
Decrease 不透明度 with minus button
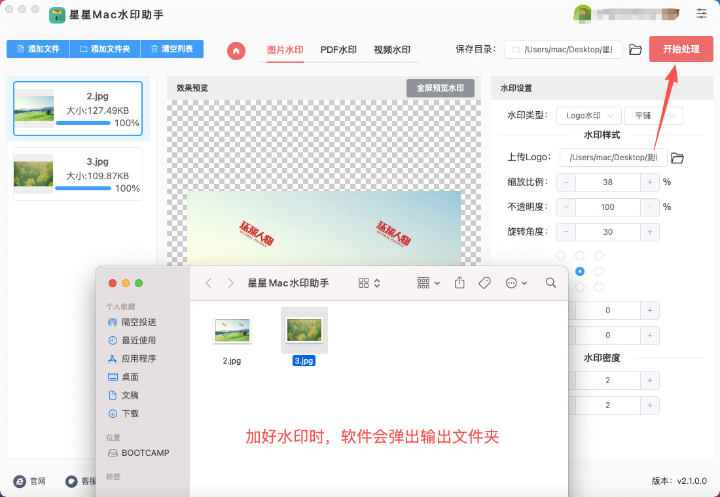(566, 207)
